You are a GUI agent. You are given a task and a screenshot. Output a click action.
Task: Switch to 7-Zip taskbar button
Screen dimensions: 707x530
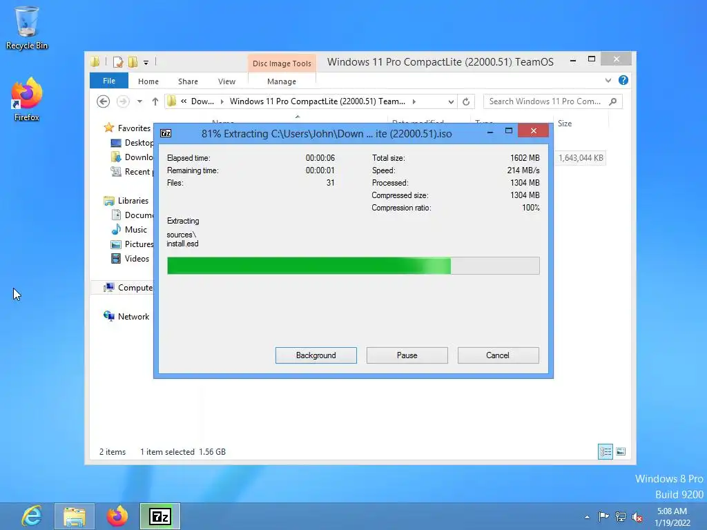pos(160,516)
